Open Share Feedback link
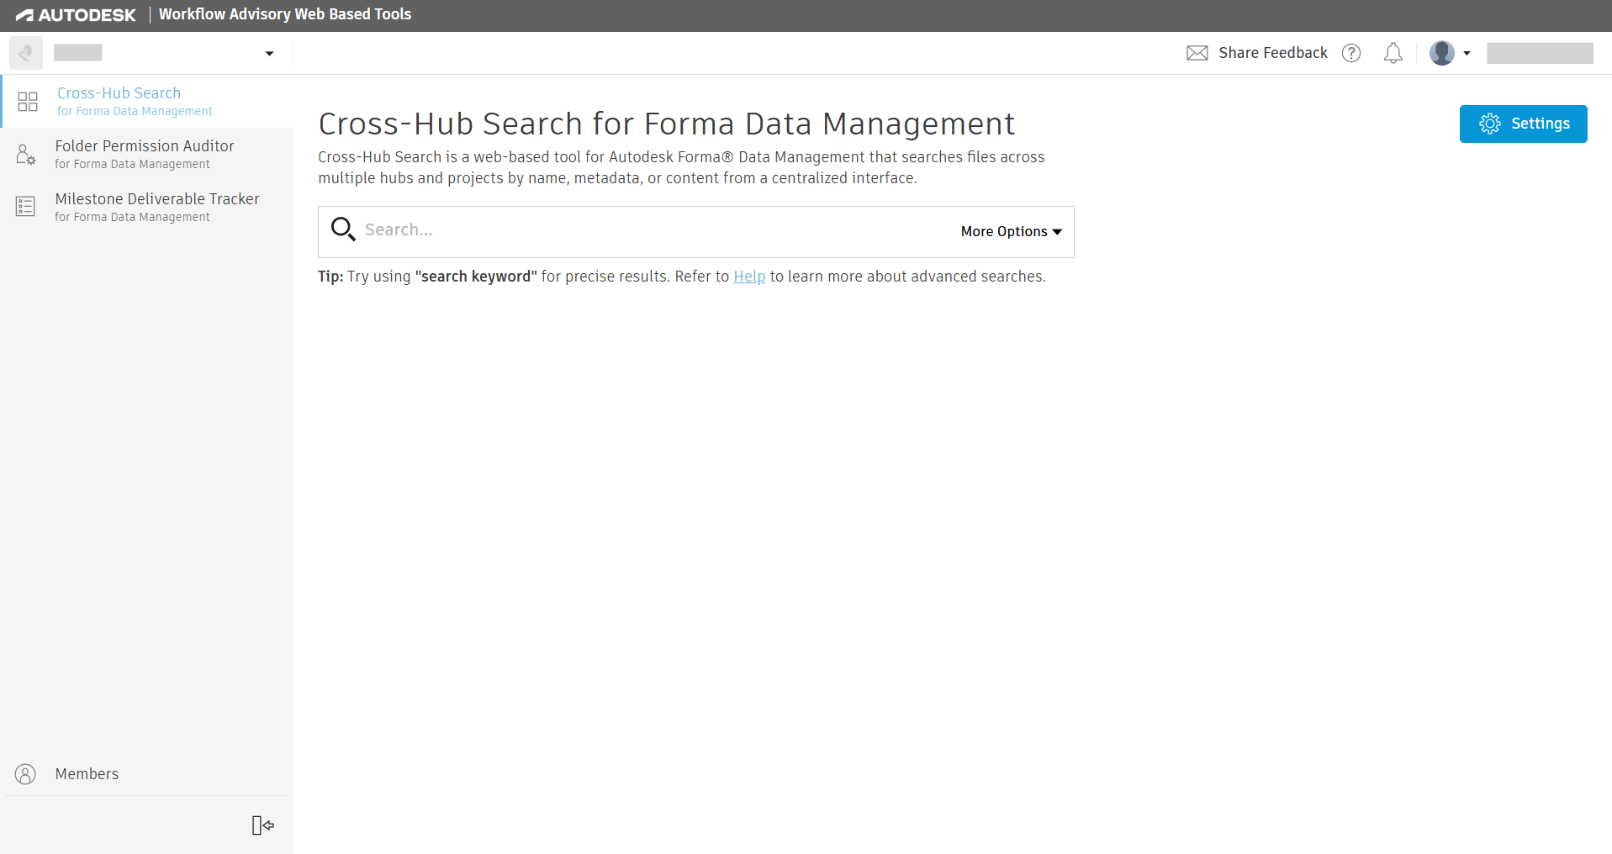 [x=1272, y=53]
